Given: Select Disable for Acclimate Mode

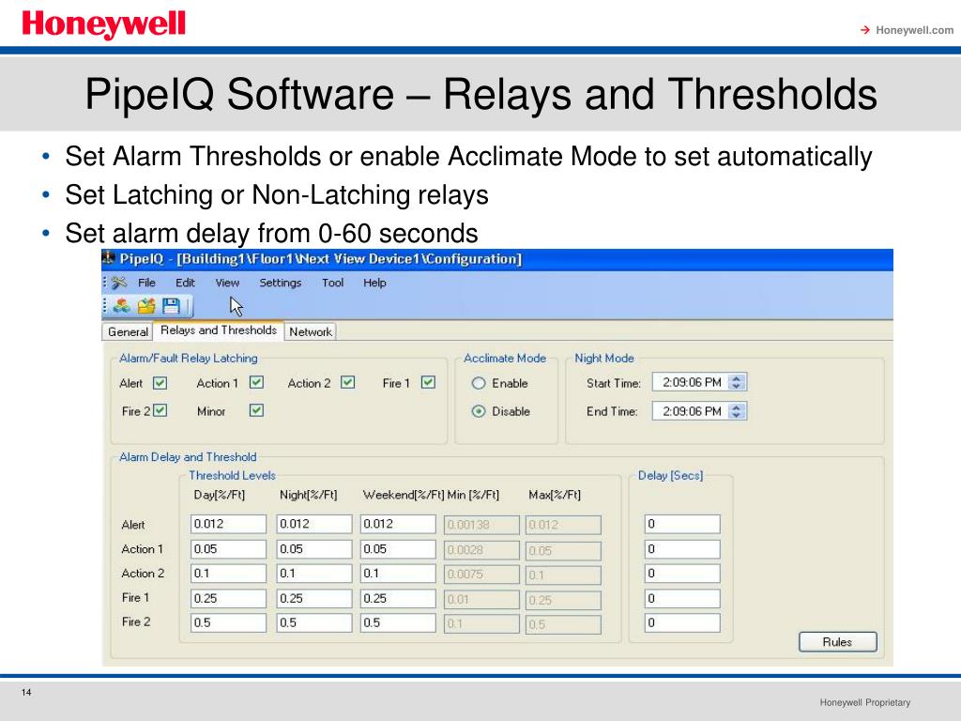Looking at the screenshot, I should (479, 411).
